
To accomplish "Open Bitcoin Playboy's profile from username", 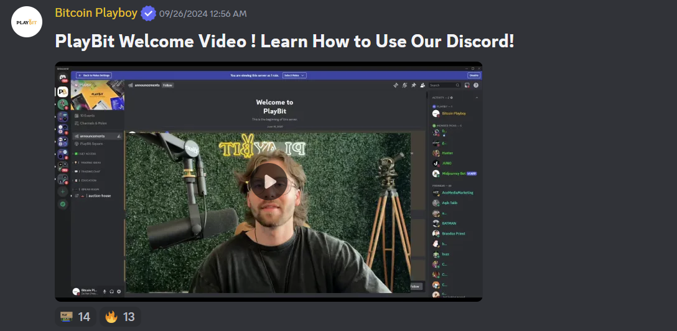I will (x=96, y=13).
